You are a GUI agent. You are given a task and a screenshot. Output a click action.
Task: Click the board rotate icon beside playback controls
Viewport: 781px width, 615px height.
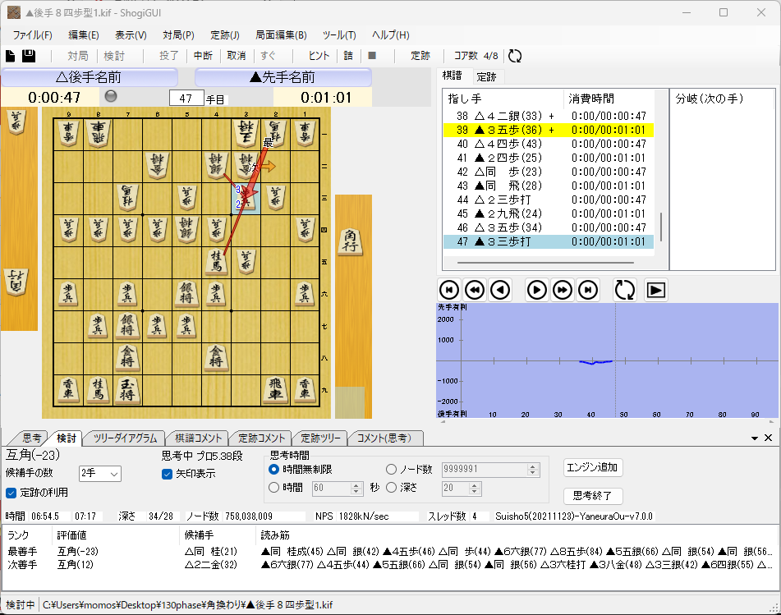pos(625,290)
